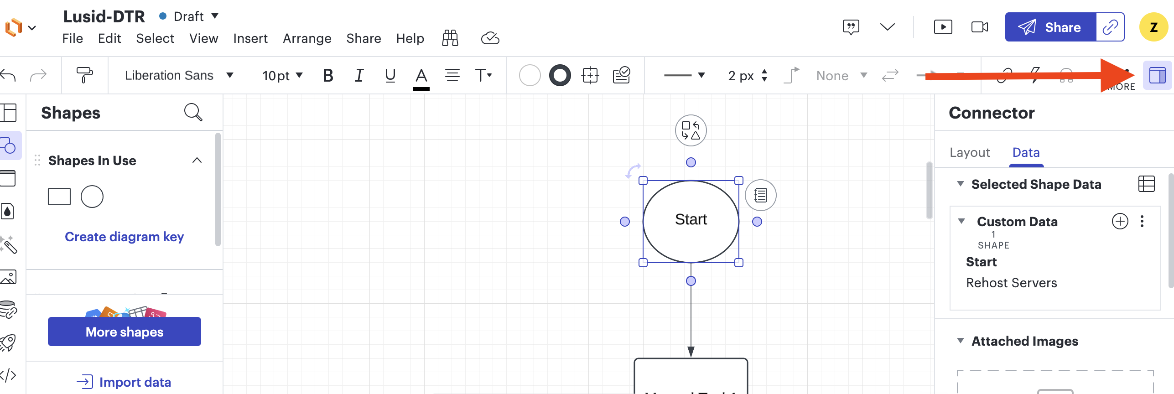Click the video camera icon
The image size is (1174, 394).
(980, 27)
